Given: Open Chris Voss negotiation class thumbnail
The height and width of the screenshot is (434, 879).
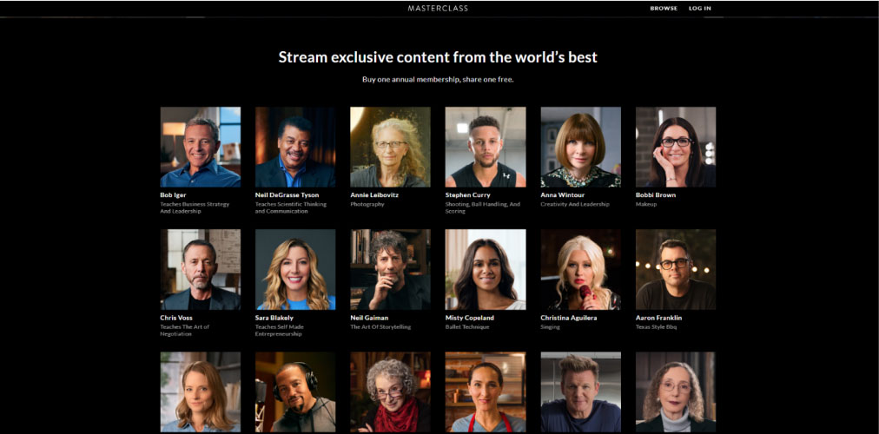Looking at the screenshot, I should point(200,269).
